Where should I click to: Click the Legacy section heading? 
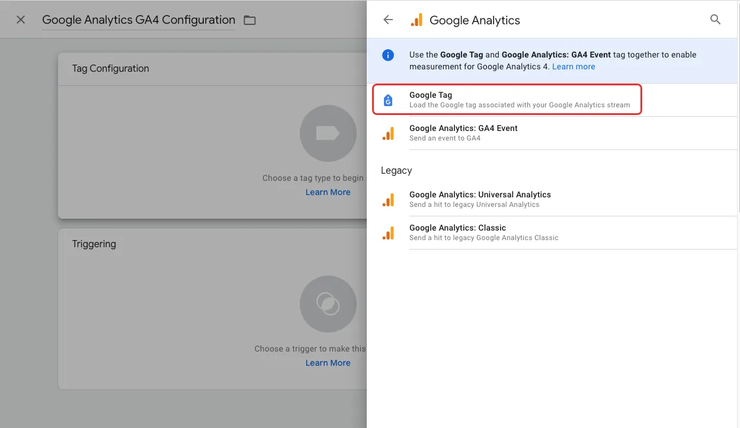click(x=396, y=170)
